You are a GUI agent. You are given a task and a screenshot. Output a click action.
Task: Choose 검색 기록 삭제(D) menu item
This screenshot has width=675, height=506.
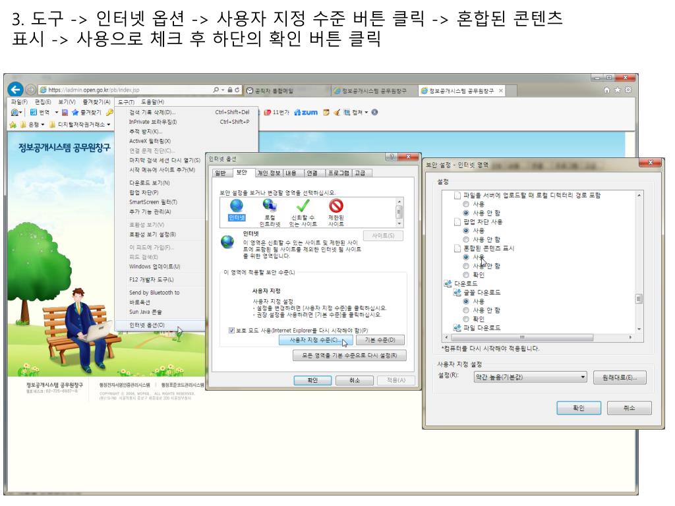click(152, 112)
